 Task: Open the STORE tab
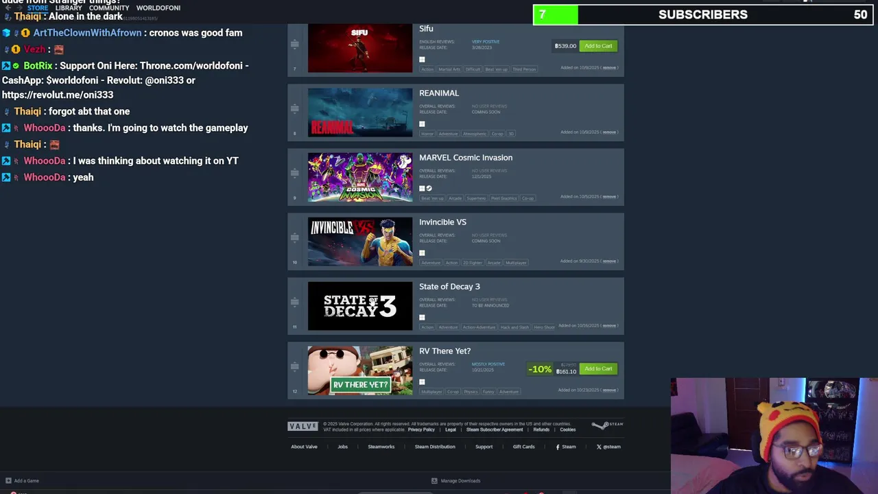click(x=38, y=8)
